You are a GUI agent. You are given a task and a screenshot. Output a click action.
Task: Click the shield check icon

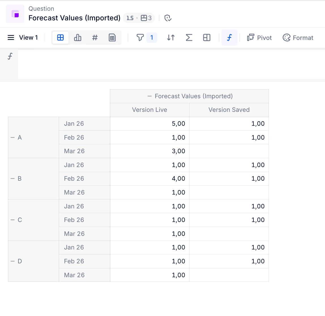(168, 18)
